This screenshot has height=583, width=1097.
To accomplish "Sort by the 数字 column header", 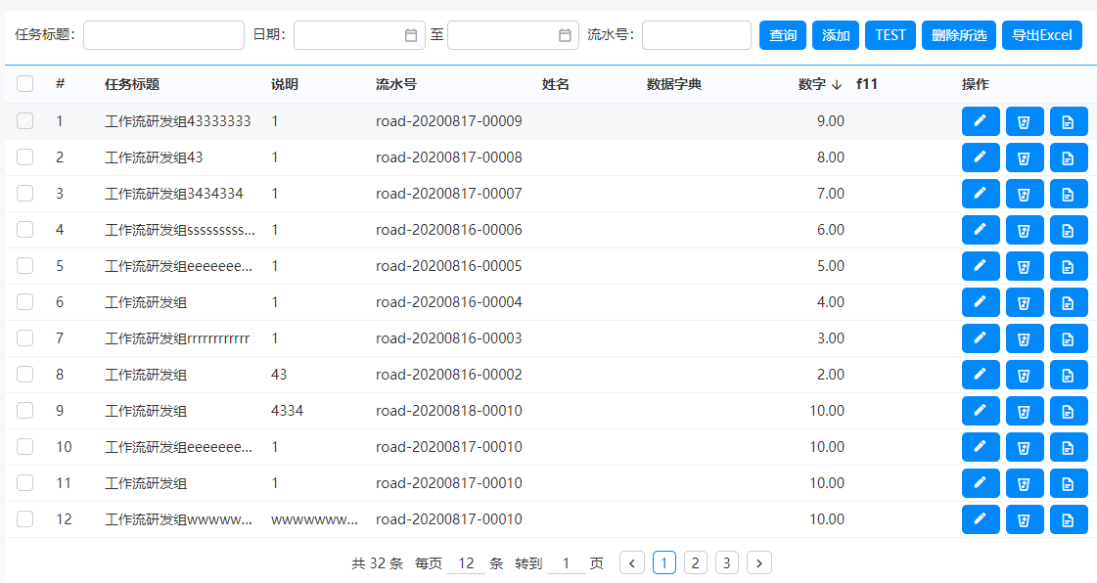I will point(820,84).
